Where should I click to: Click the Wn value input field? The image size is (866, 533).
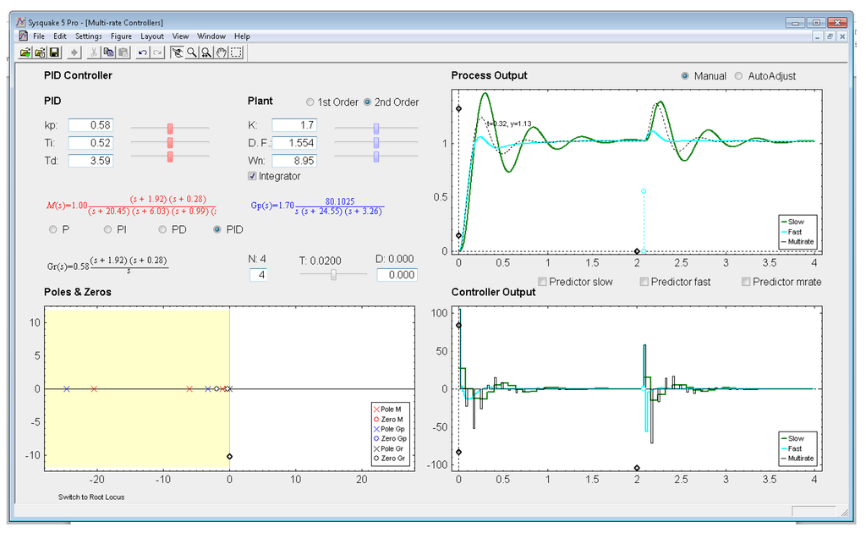click(293, 160)
